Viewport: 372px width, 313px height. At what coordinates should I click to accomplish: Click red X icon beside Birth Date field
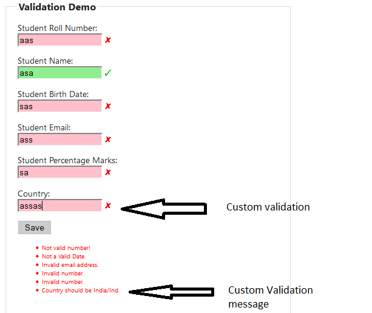coord(108,106)
